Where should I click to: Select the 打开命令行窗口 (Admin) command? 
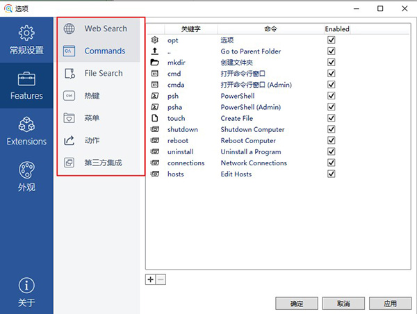click(256, 85)
